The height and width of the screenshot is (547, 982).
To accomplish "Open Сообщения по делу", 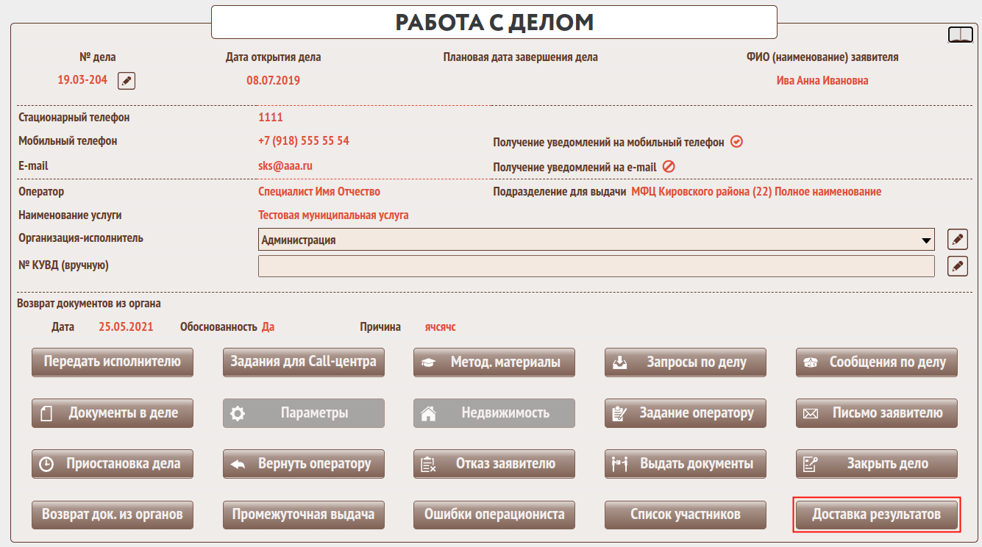I will click(877, 362).
